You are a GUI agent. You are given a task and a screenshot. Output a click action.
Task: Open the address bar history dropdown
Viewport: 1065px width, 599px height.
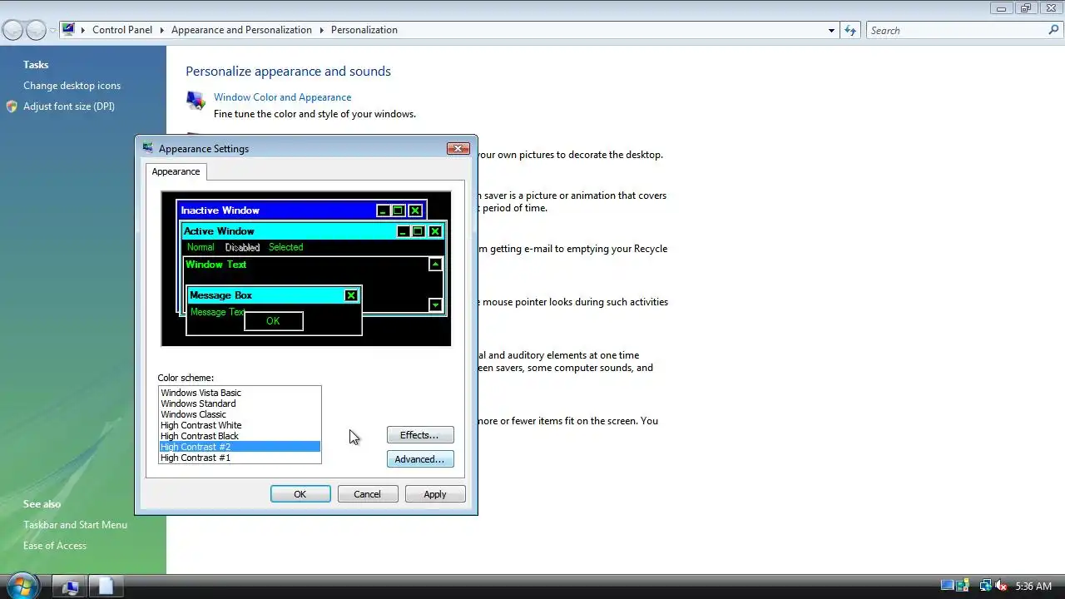831,30
